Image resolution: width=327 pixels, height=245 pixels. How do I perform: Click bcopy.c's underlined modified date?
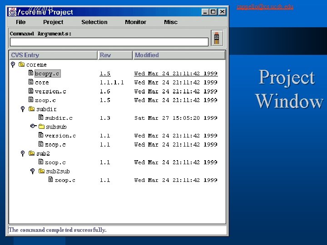pyautogui.click(x=176, y=73)
